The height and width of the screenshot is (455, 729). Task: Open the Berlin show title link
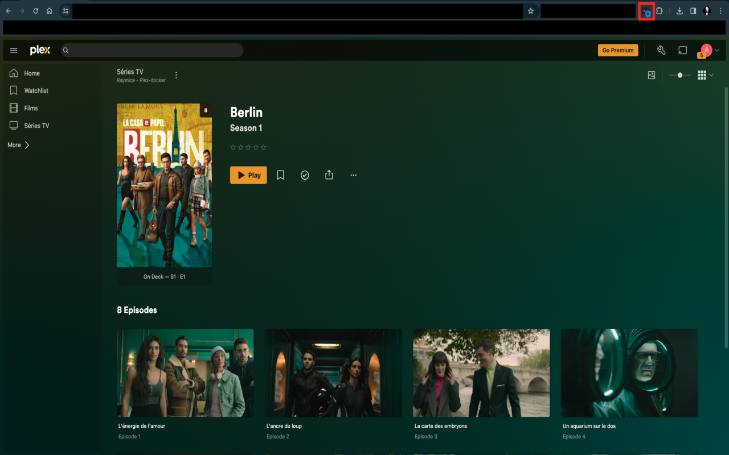coord(246,112)
